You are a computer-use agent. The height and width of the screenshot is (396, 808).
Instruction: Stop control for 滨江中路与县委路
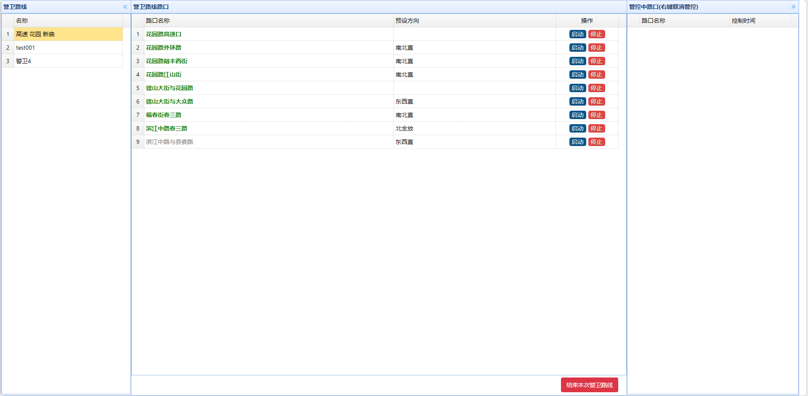pos(596,142)
